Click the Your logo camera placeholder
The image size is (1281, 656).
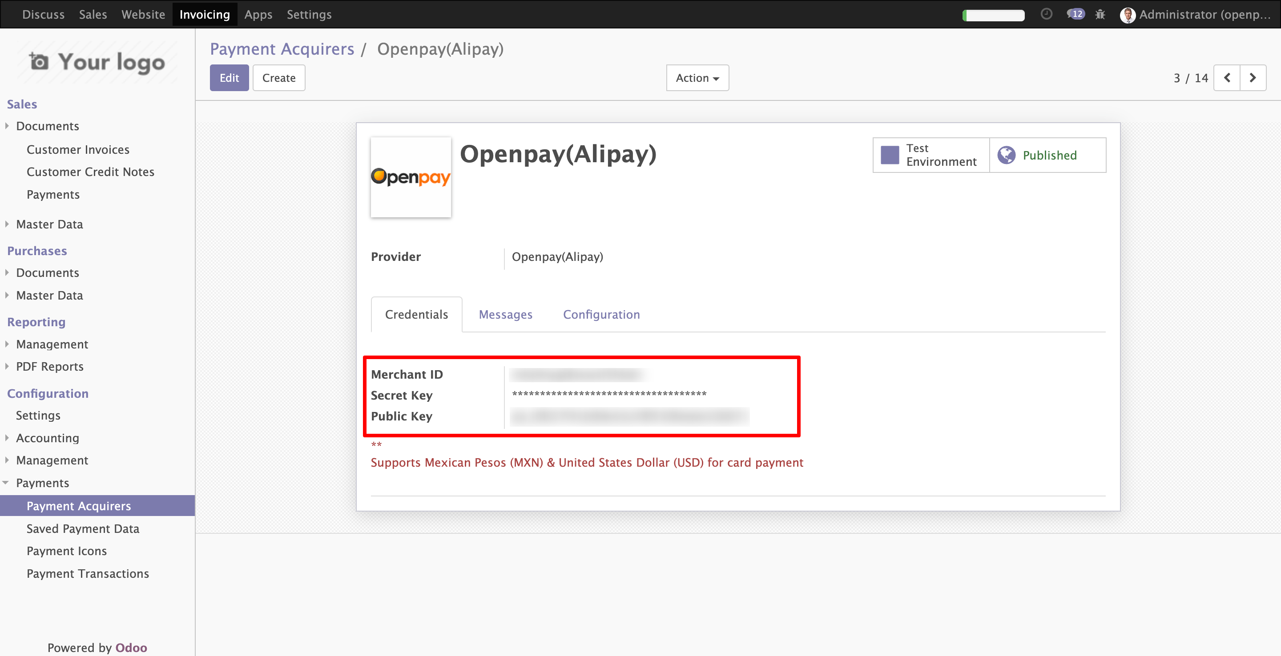(97, 62)
